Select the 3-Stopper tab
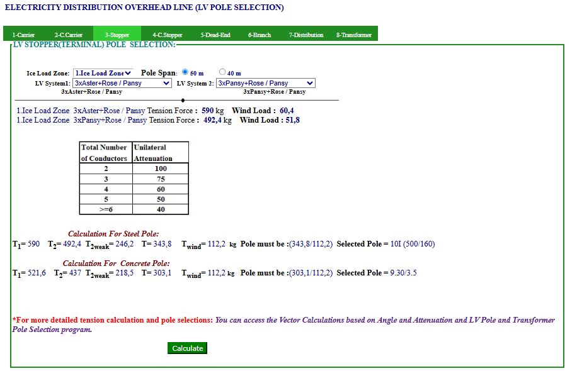This screenshot has height=371, width=577. (117, 35)
